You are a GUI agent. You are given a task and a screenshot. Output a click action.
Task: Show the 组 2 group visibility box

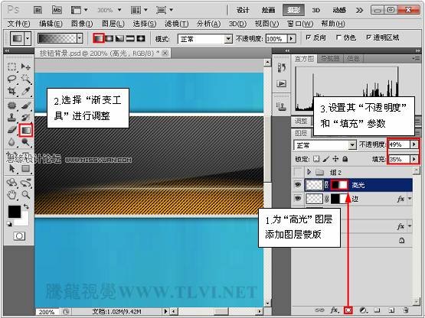coord(298,172)
